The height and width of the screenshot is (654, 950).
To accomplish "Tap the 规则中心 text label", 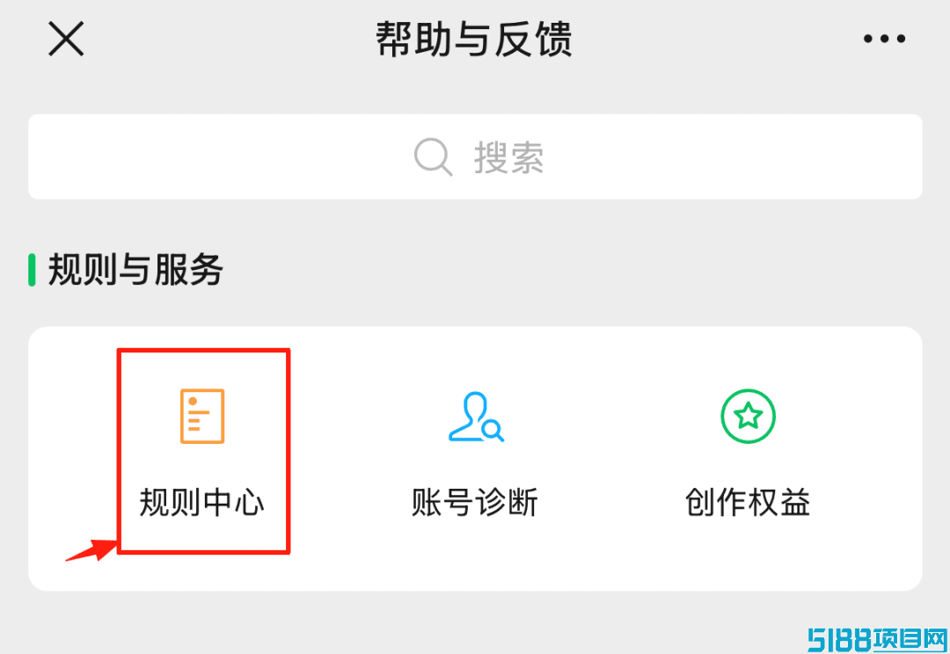I will (201, 502).
